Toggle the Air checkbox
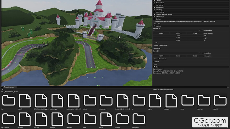The image size is (230, 129). pyautogui.click(x=154, y=42)
